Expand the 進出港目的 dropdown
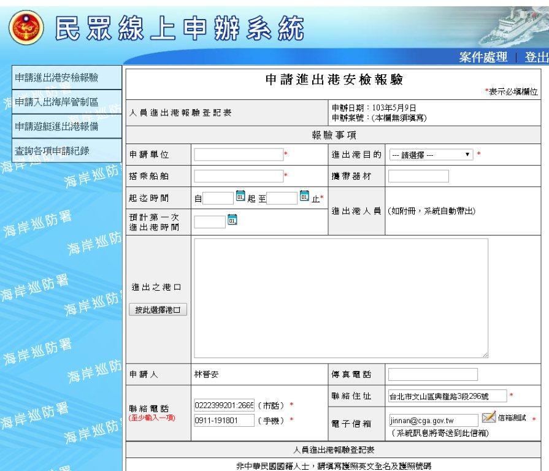Viewport: 549px width, 471px height. coord(431,155)
